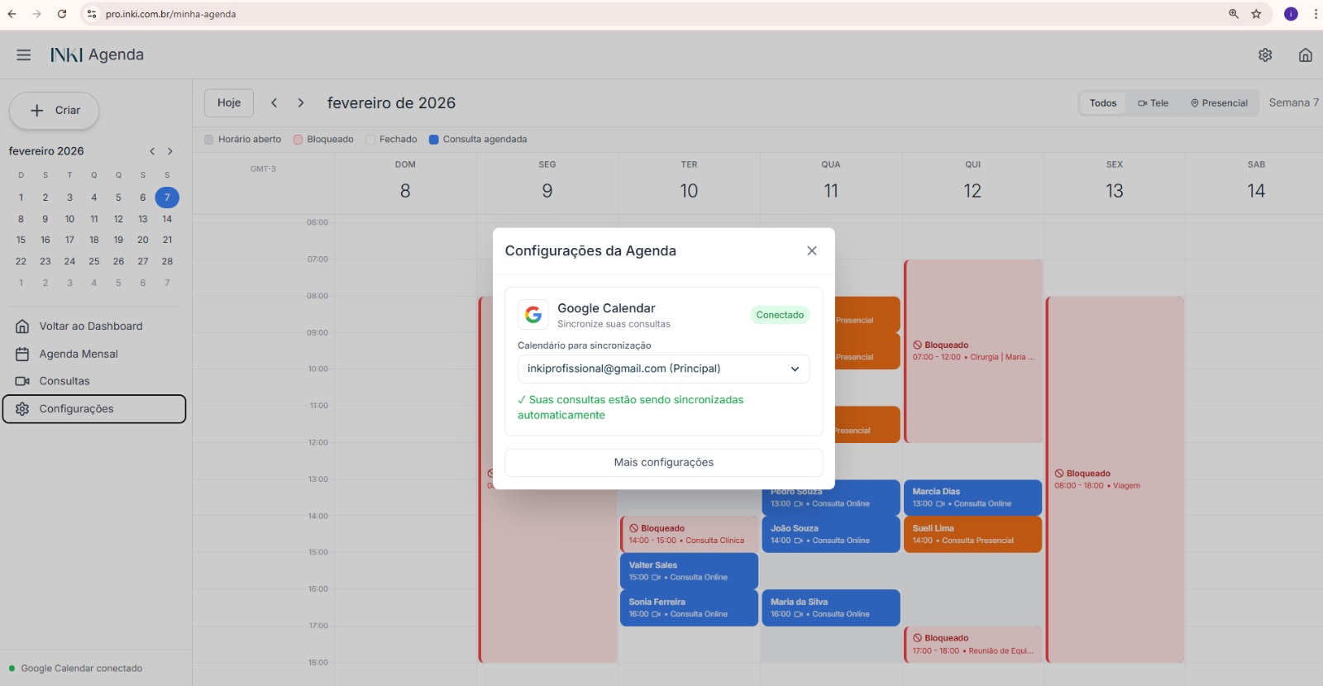Click the Google logo icon in the dialog
Screen dimensions: 1323x686
(x=533, y=315)
